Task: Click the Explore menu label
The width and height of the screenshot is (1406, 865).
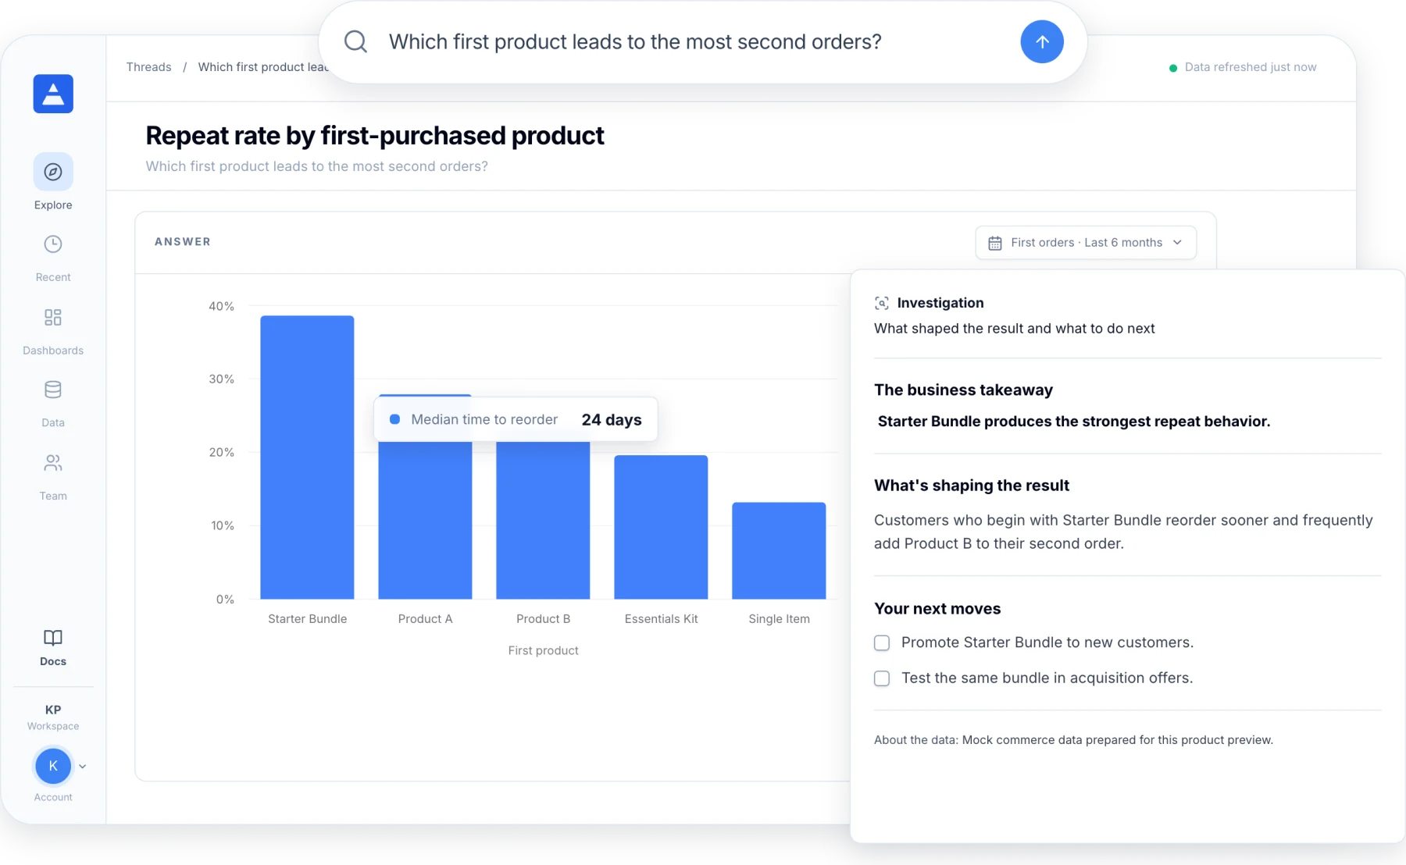Action: click(x=53, y=205)
